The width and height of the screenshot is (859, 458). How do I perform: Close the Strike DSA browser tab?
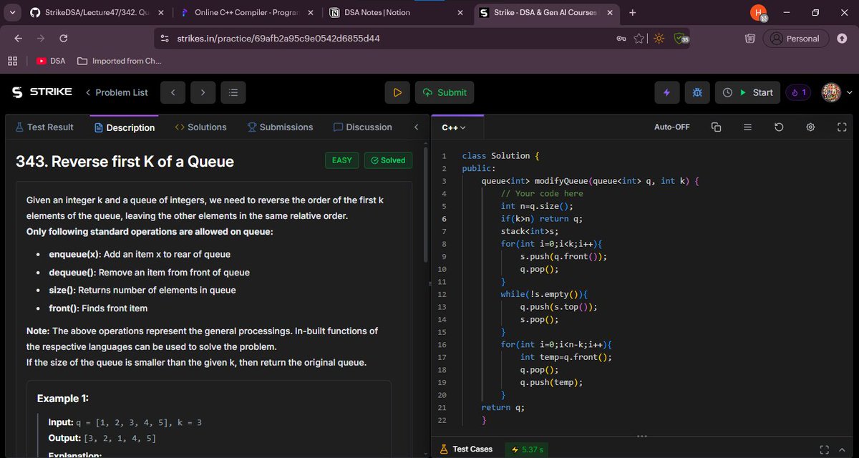pyautogui.click(x=611, y=12)
